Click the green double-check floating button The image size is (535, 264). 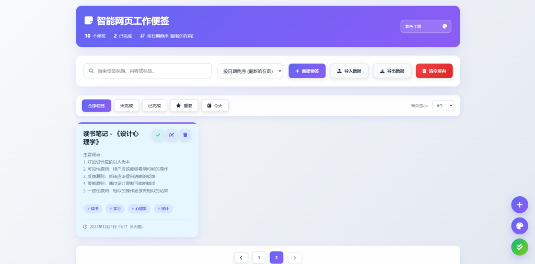coord(519,247)
